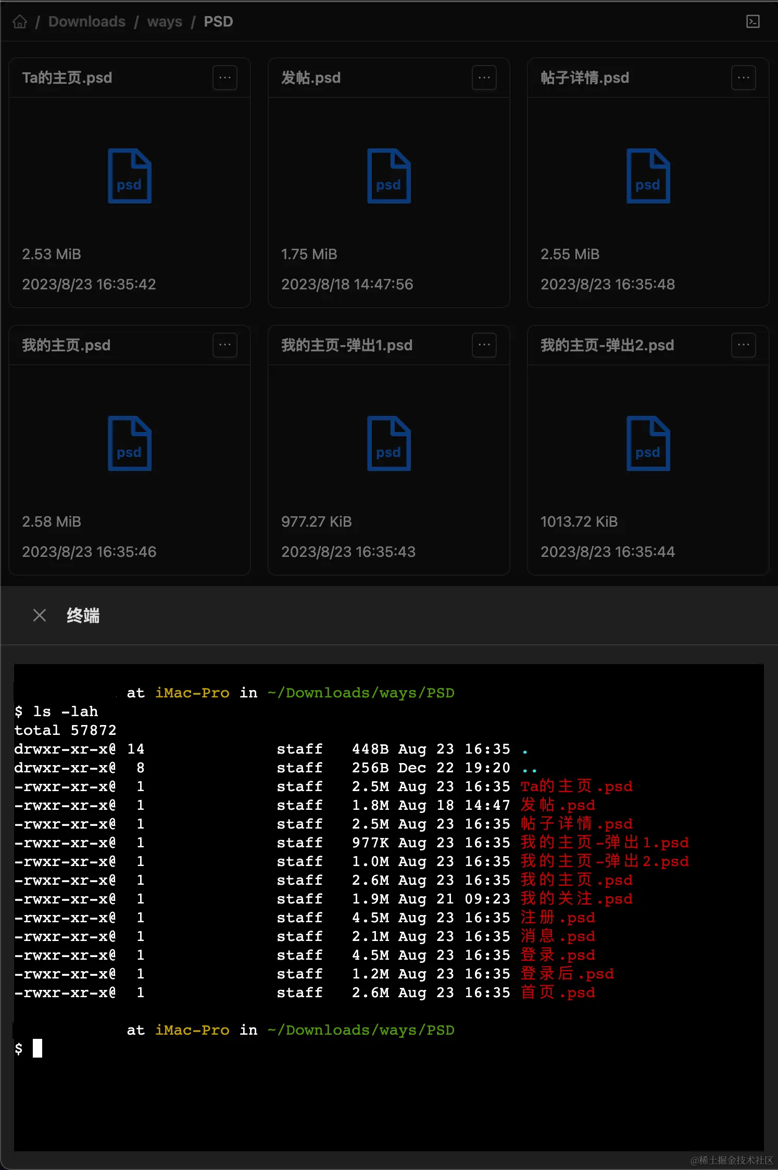Open more options menu for 我的主页.psd
The height and width of the screenshot is (1170, 778).
(225, 345)
